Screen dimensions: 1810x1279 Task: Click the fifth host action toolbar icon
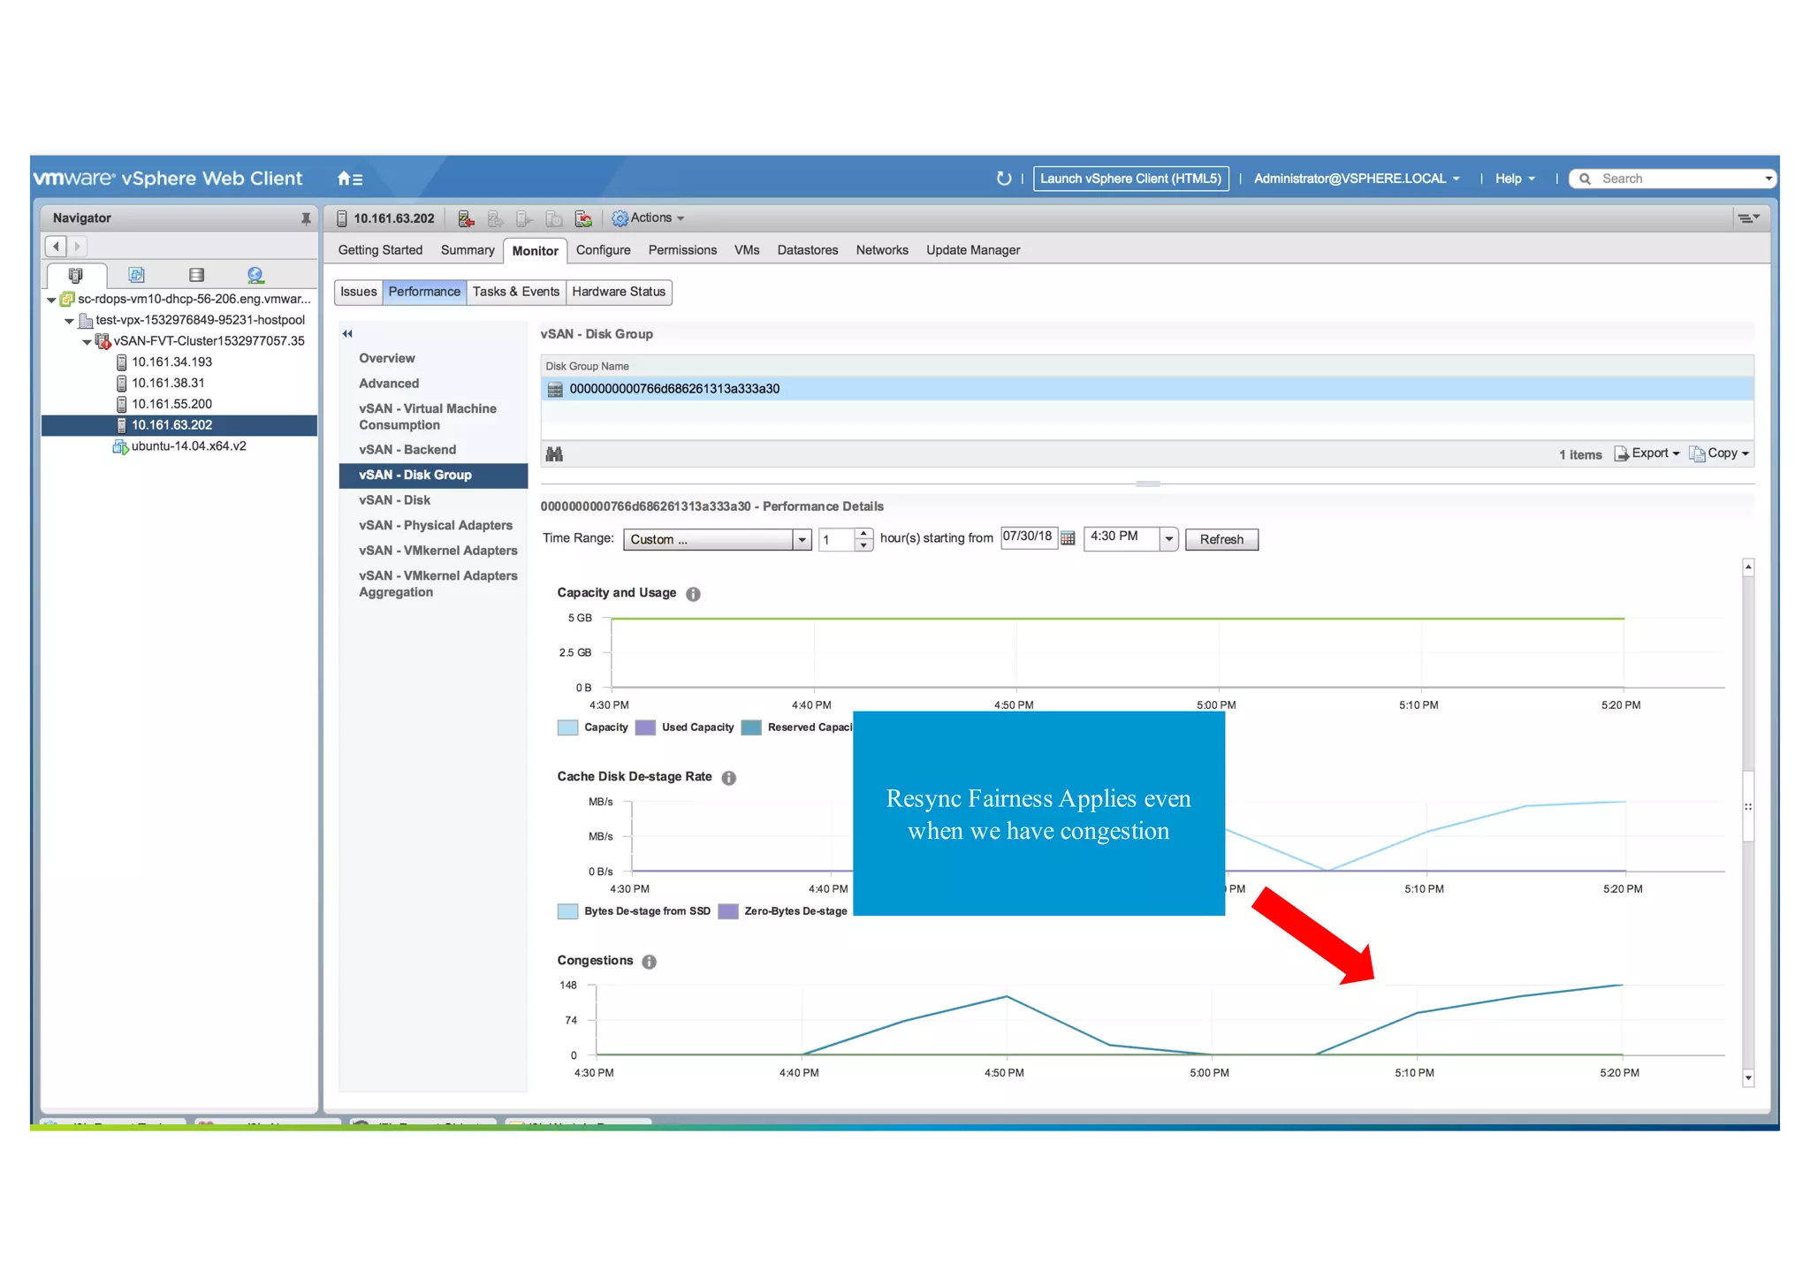point(583,218)
